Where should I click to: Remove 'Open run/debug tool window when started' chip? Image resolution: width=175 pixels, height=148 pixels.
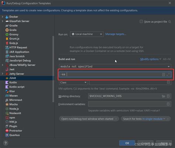point(116,119)
